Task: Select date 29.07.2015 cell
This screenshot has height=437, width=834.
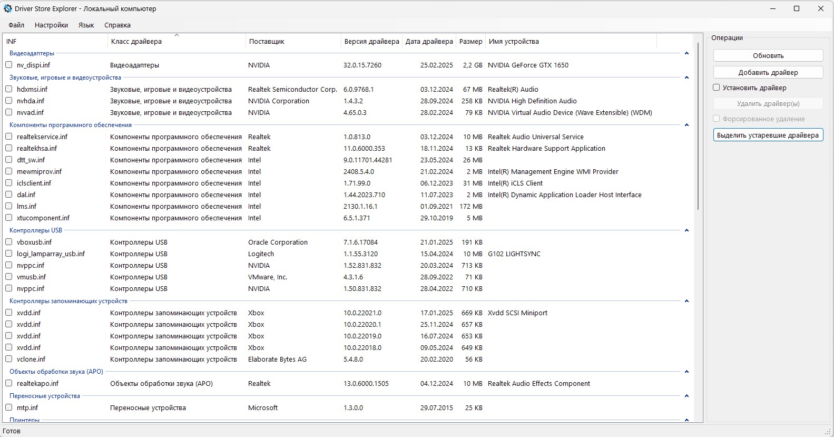Action: point(437,408)
